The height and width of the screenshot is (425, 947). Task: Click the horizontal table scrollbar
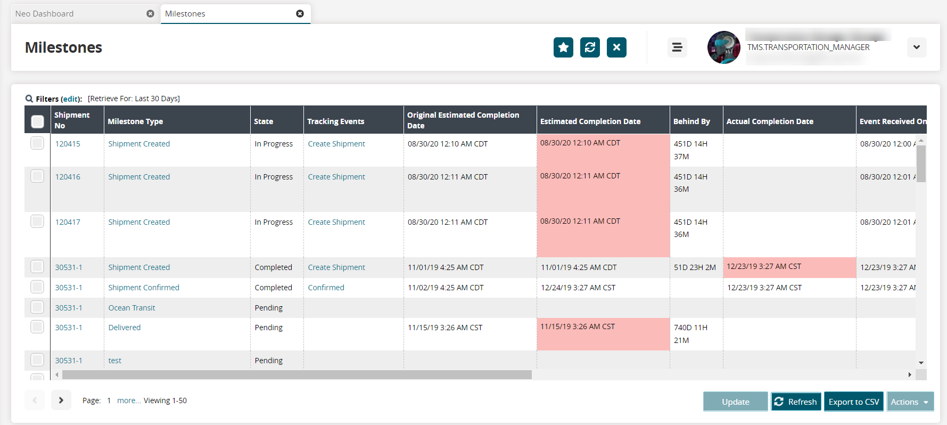[297, 375]
